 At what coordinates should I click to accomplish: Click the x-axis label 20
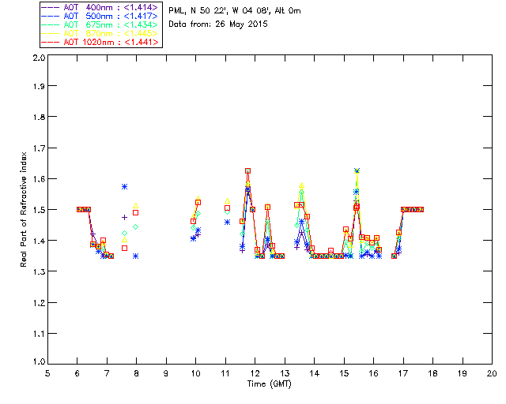(x=492, y=373)
